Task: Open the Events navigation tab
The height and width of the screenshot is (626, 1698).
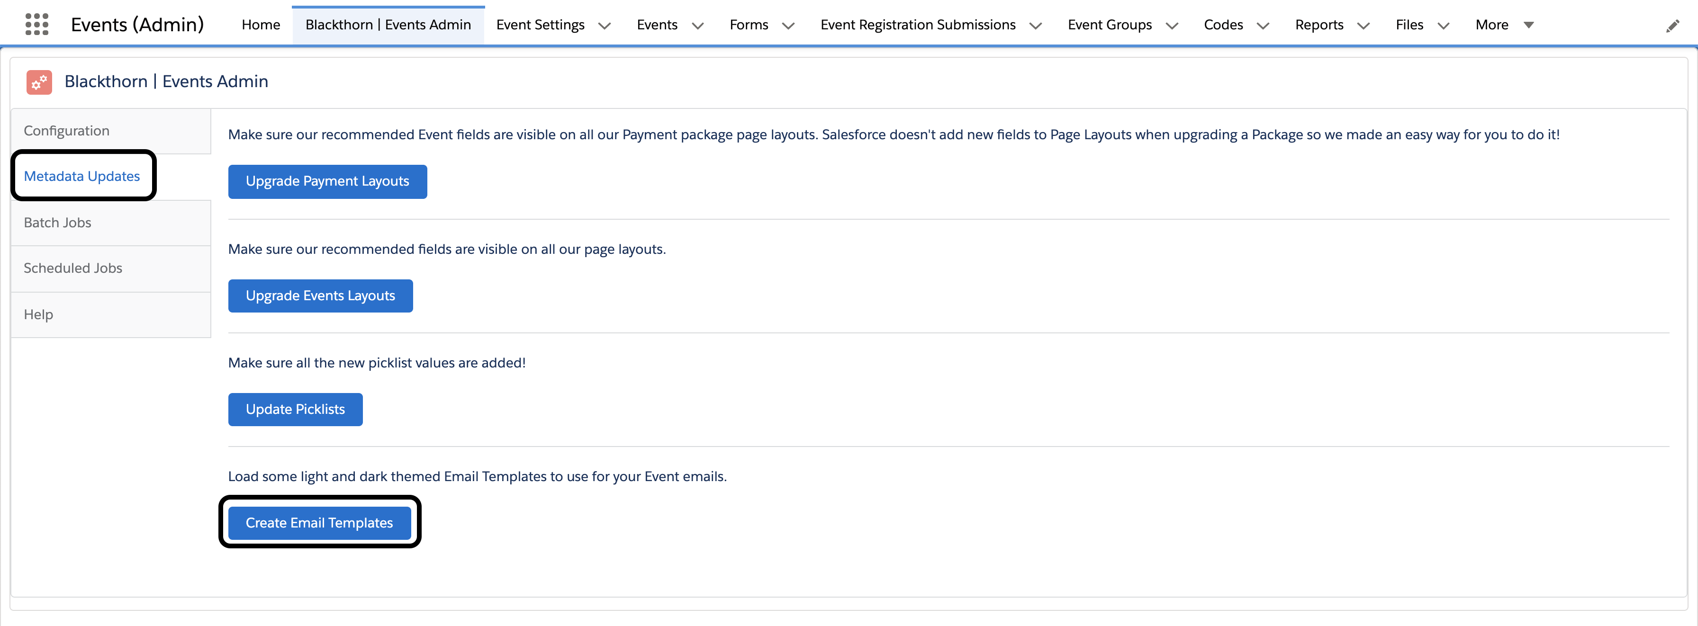Action: pos(657,25)
